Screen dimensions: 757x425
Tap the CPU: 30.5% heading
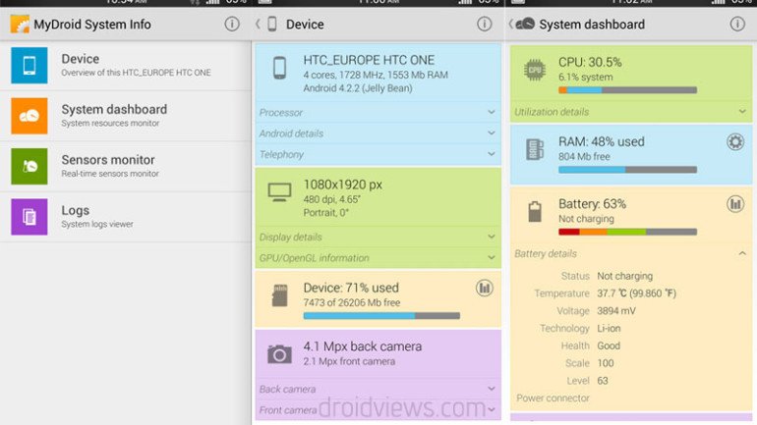(x=590, y=62)
